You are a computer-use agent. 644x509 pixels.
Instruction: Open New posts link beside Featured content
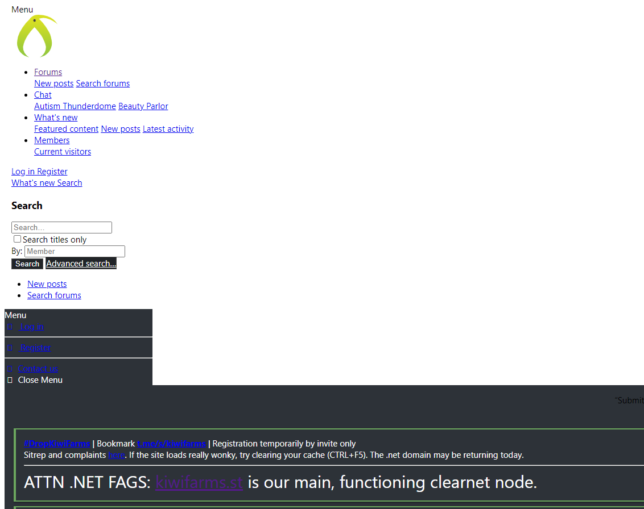click(x=121, y=129)
